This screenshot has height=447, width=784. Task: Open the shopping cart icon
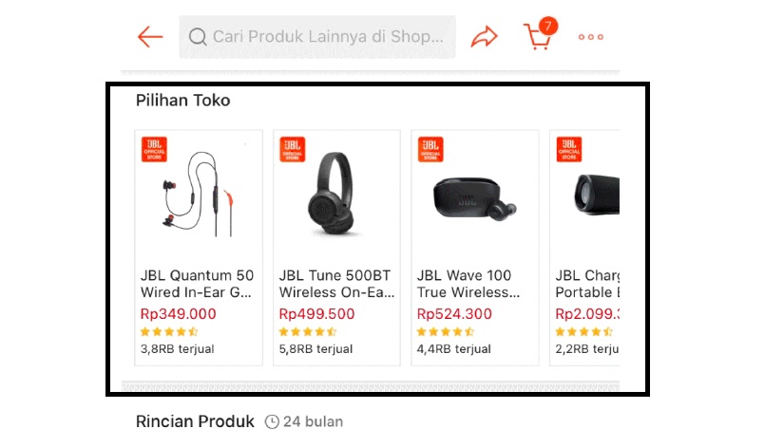coord(537,38)
